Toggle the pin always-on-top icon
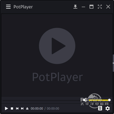Image resolution: width=114 pixels, height=114 pixels. (x=75, y=7)
